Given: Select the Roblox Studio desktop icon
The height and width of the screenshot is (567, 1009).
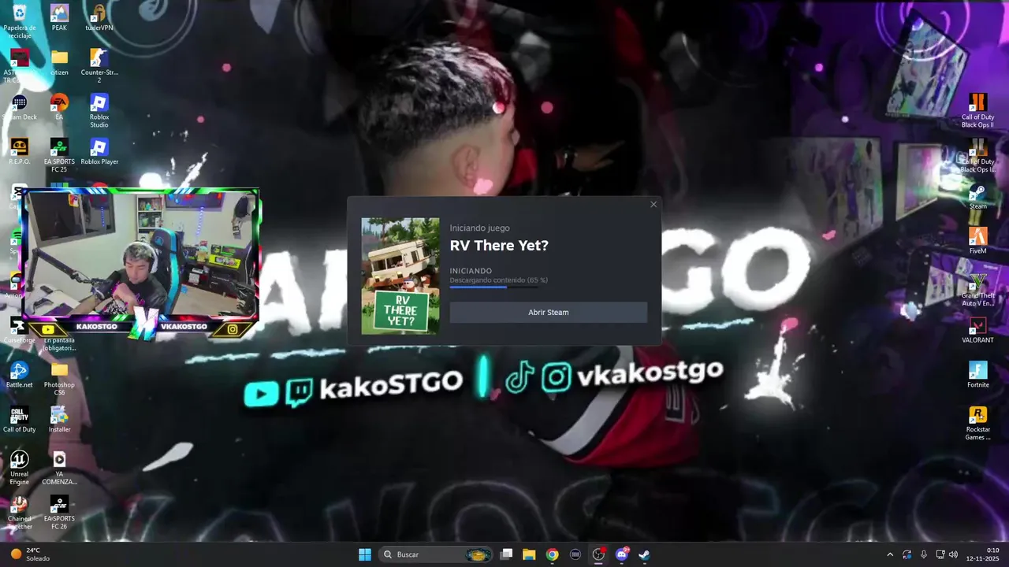Looking at the screenshot, I should [x=99, y=111].
